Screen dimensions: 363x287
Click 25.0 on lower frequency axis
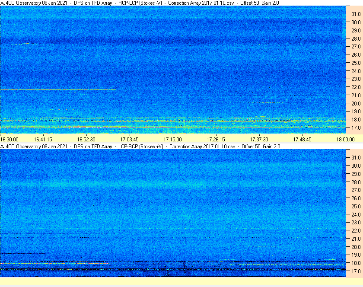coord(356,207)
